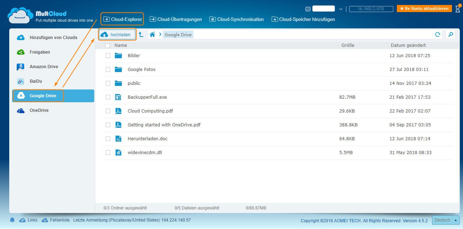
Task: Click the 12 Jun 2018 07:25 date
Action: [x=410, y=55]
